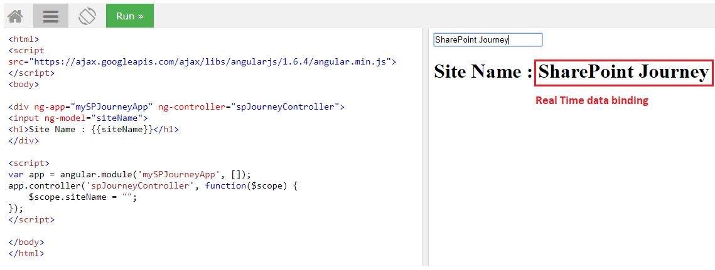The image size is (715, 270).
Task: Click the h1 Site Name {{siteName}} code line
Action: tap(94, 130)
